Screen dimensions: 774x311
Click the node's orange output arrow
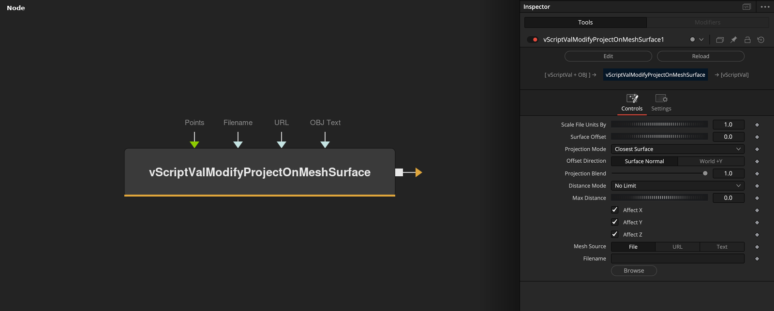point(419,172)
